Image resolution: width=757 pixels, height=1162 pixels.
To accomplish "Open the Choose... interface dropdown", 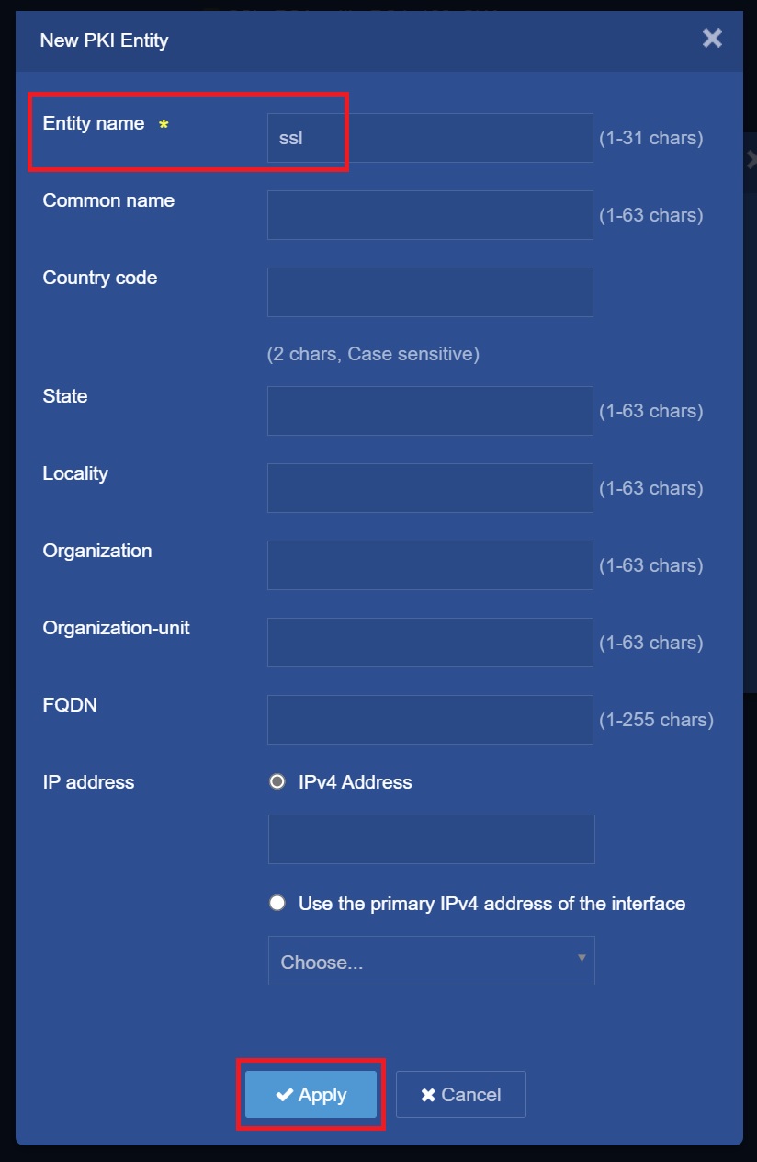I will [x=431, y=962].
